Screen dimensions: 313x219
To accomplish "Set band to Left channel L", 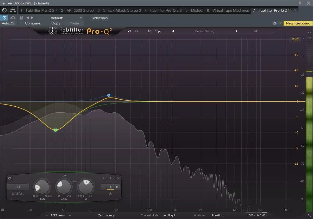I will (103, 187).
